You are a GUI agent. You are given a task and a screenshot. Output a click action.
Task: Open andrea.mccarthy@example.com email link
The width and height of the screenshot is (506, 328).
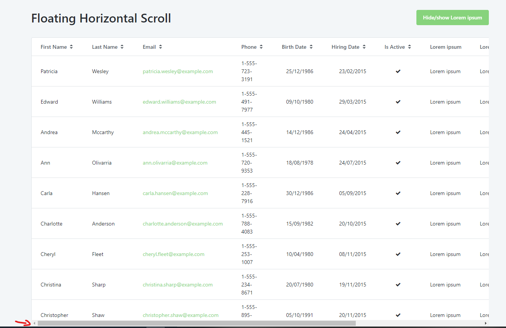[x=180, y=132]
